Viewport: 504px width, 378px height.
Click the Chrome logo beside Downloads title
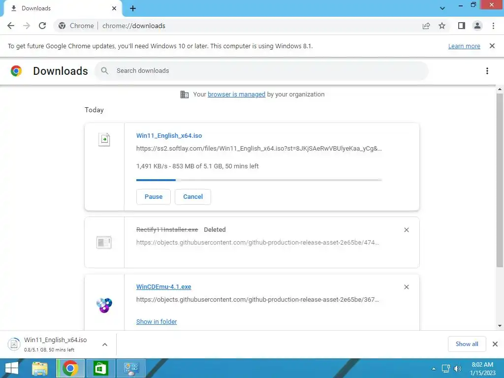coord(16,71)
